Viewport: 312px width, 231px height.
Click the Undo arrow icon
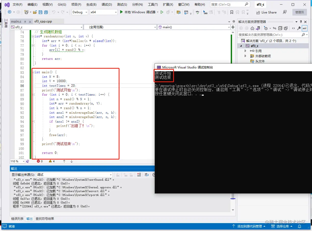point(53,12)
